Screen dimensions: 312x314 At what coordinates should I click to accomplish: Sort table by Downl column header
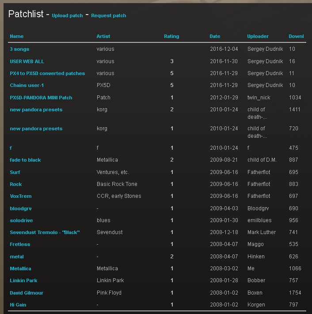[296, 36]
